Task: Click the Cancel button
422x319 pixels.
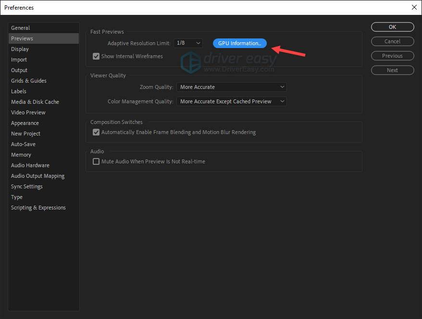Action: [x=392, y=41]
